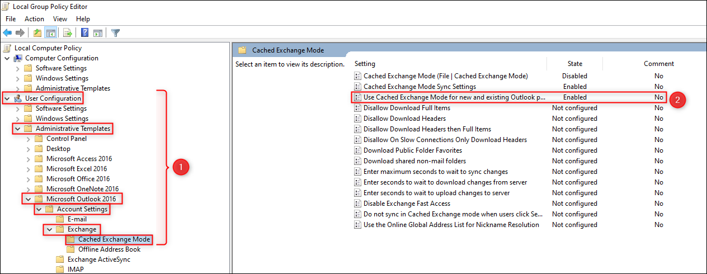Go up one level using toolbar icon
Screen dimensions: 707x274
[x=37, y=33]
